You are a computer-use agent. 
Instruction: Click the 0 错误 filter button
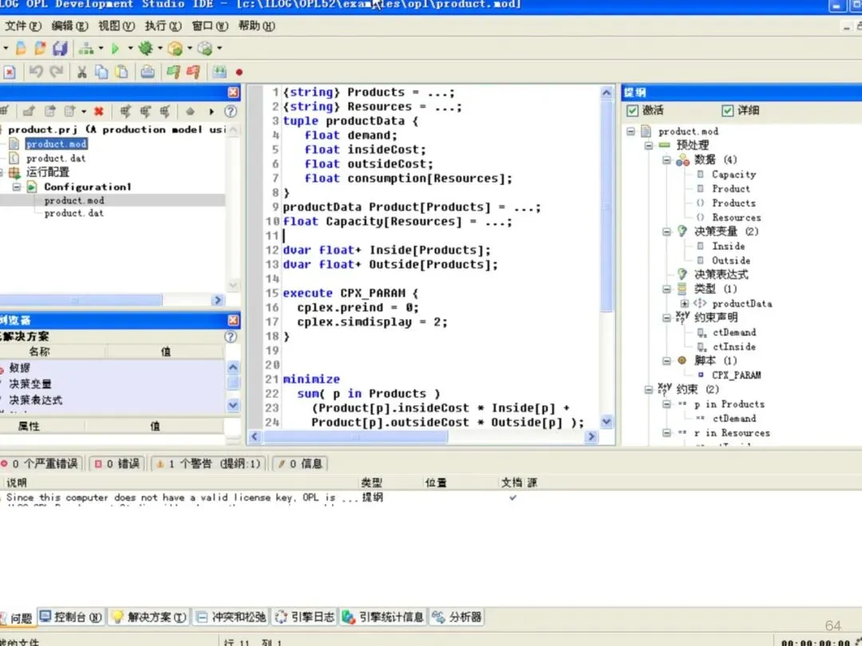(117, 463)
